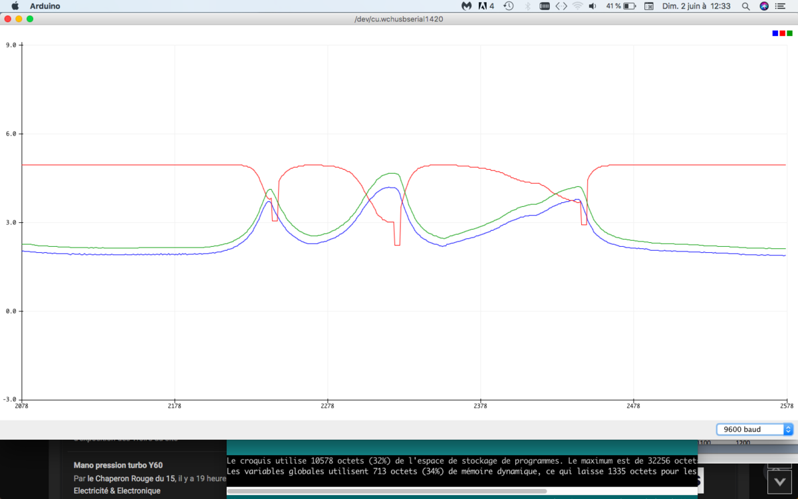Click the blue series legend square
This screenshot has width=798, height=499.
pos(775,33)
